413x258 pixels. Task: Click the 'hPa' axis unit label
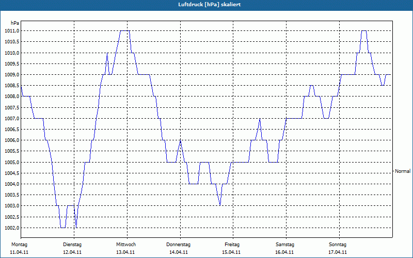coord(15,23)
